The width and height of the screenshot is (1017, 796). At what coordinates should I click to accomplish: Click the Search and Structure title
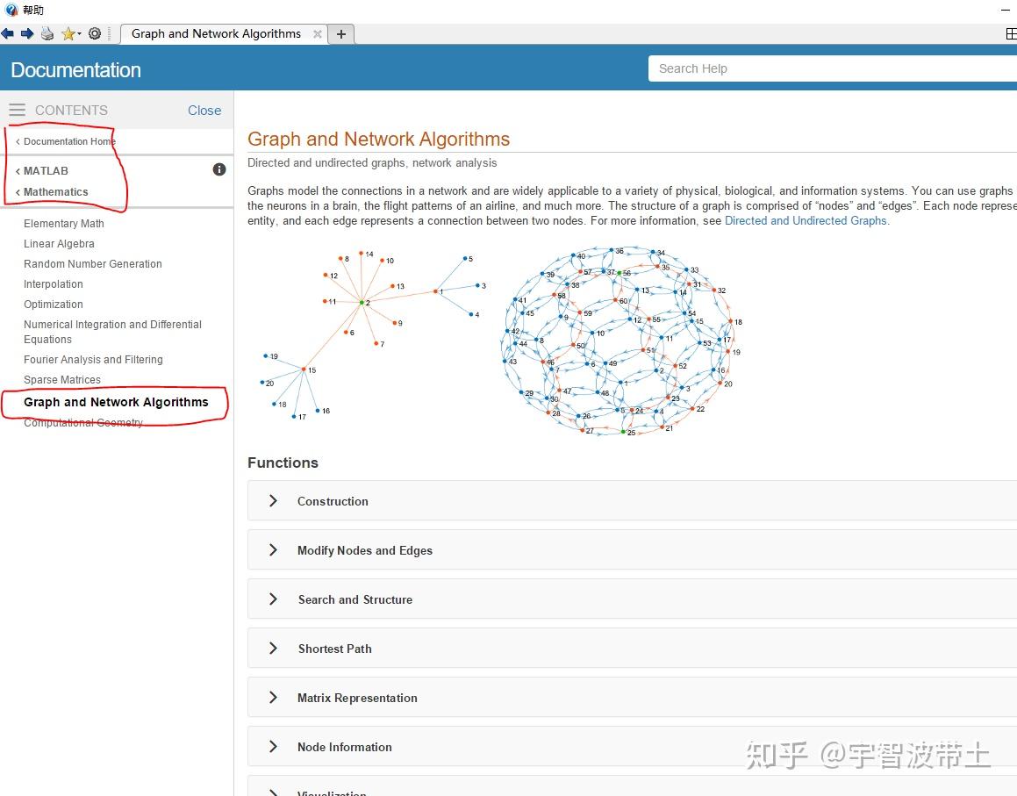pos(355,600)
